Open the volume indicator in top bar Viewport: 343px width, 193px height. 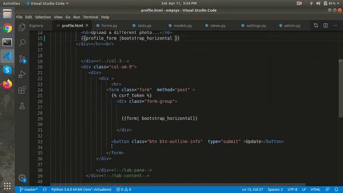[x=318, y=3]
